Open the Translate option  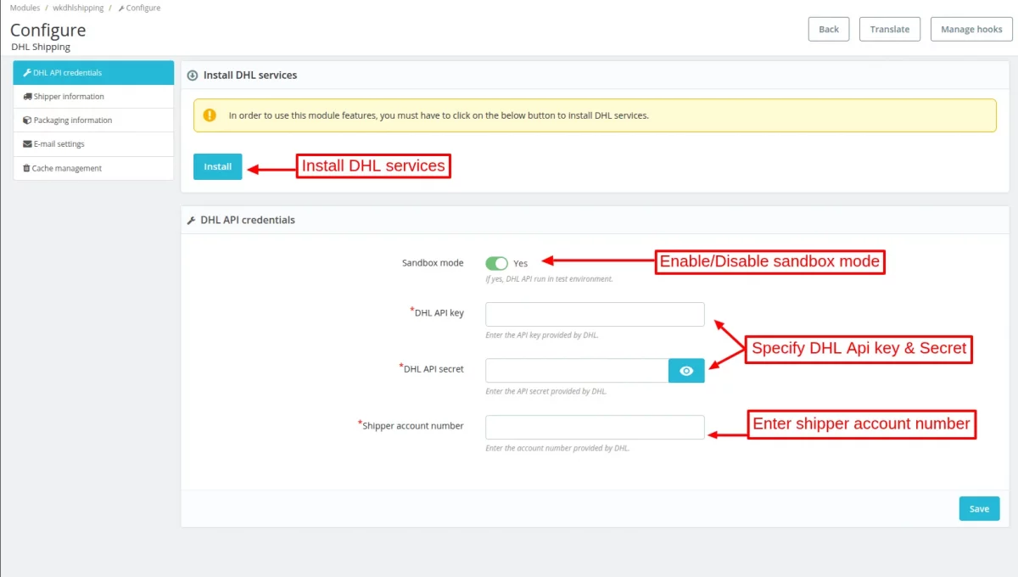tap(890, 29)
